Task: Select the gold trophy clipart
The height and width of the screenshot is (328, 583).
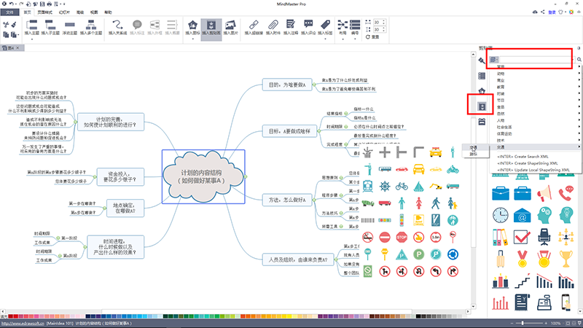Action: click(566, 259)
